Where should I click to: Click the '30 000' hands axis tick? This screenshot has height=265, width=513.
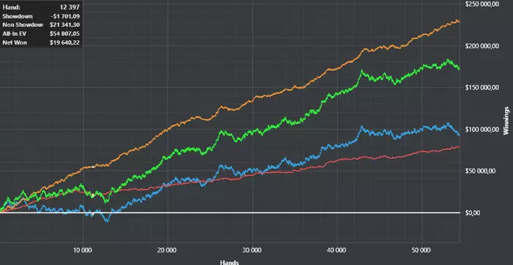252,250
